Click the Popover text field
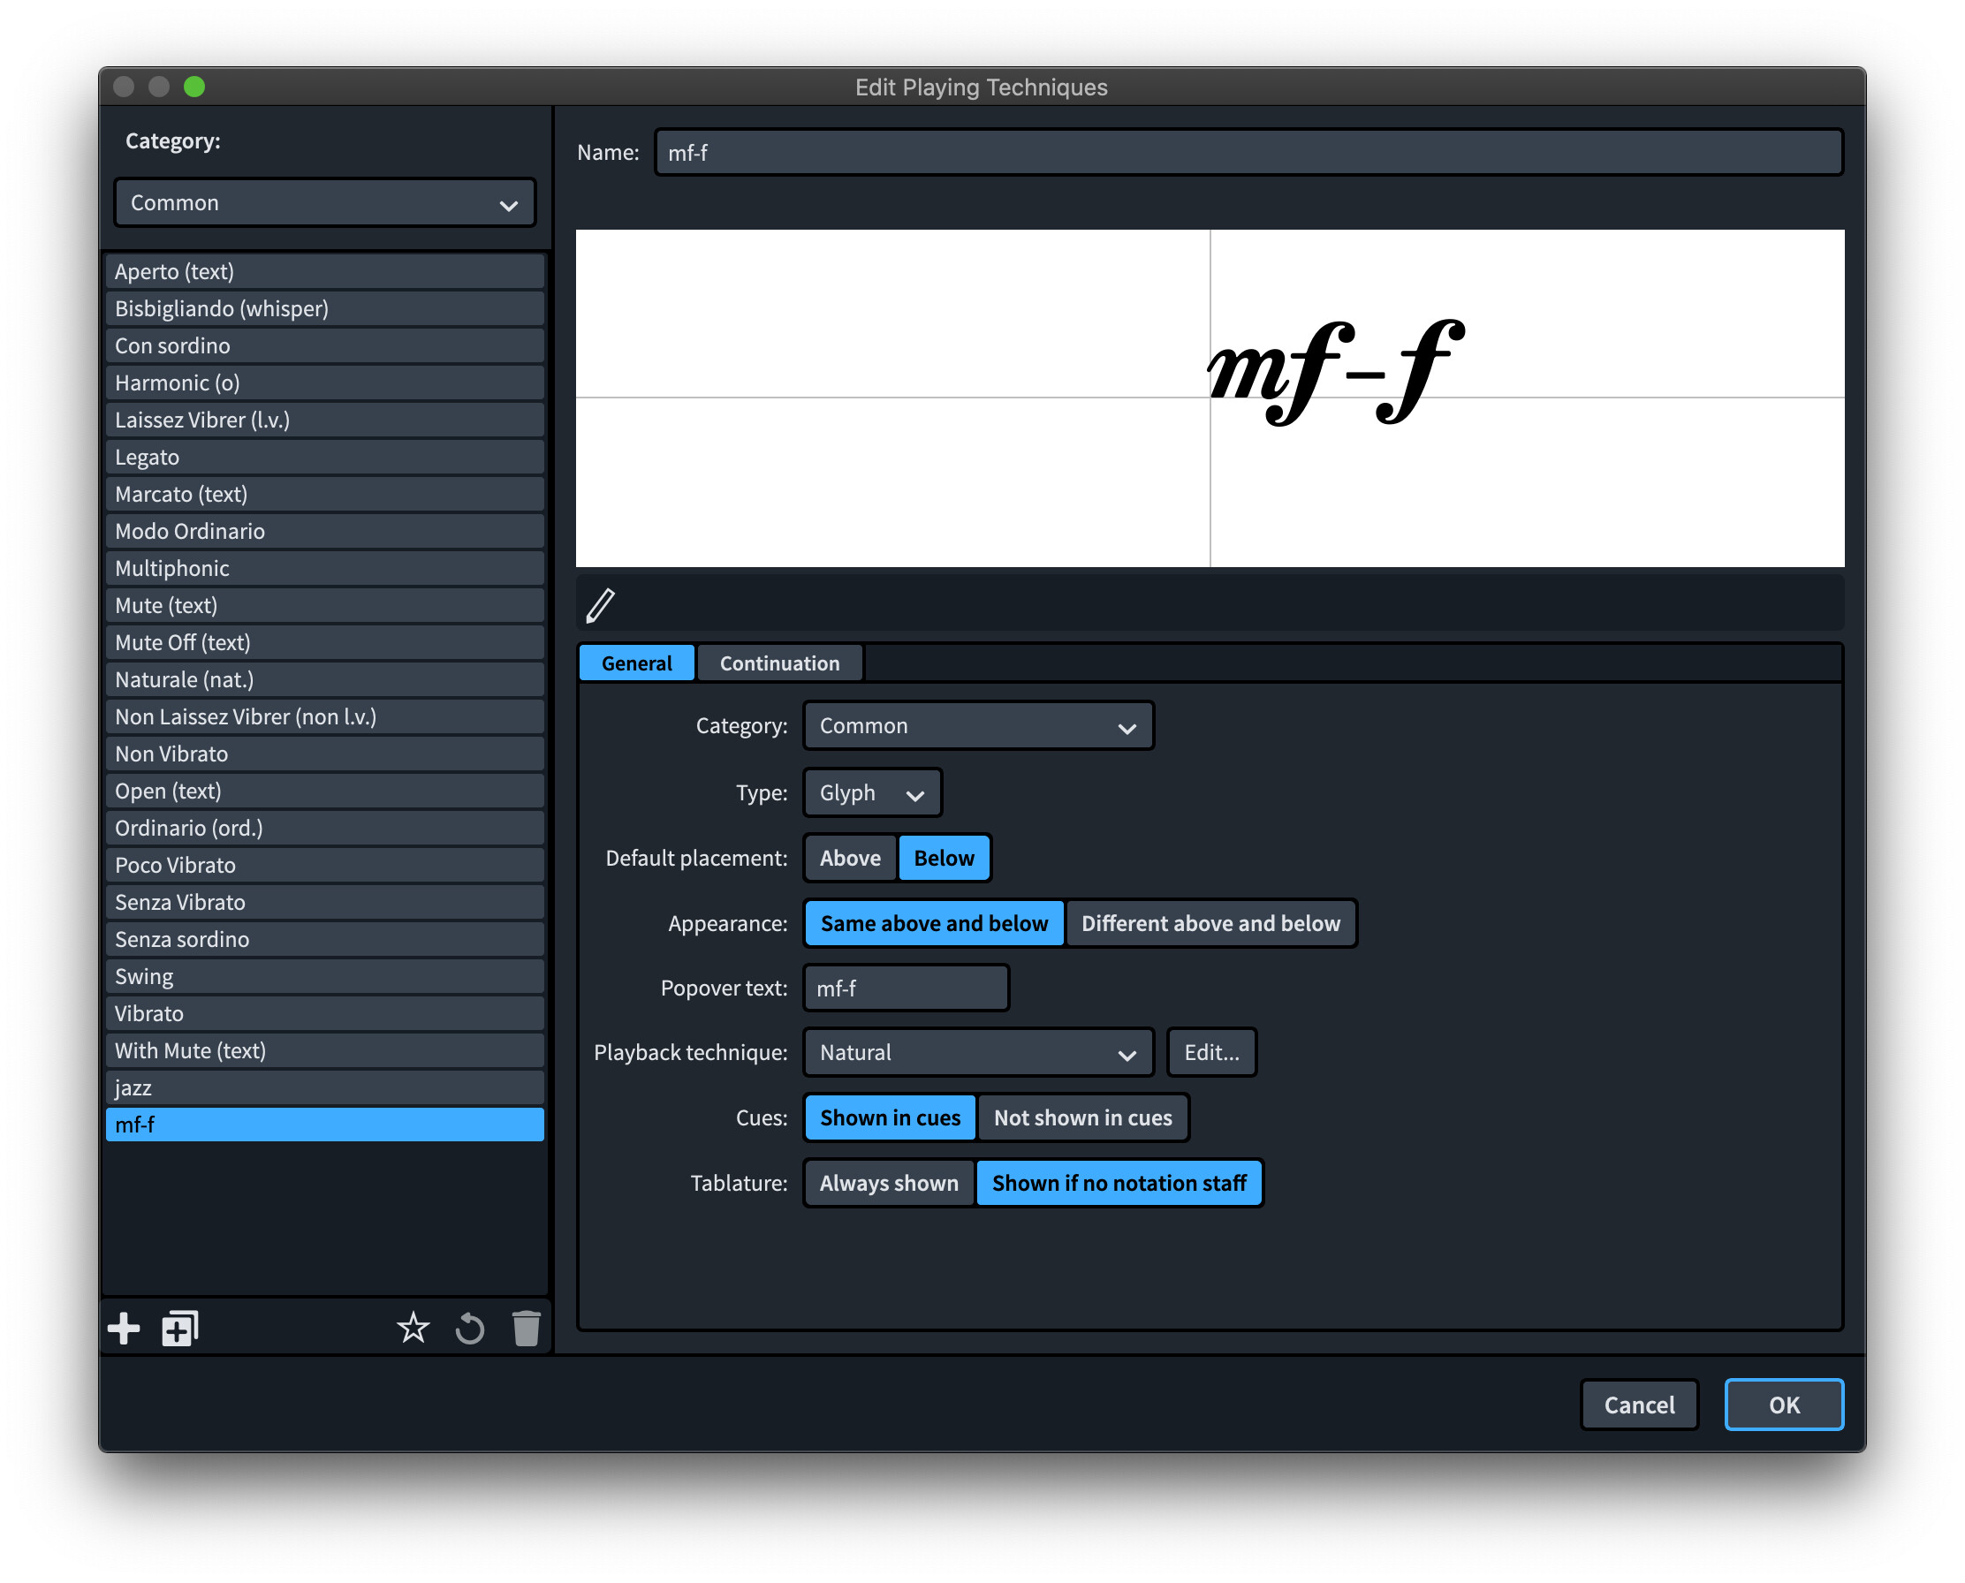The width and height of the screenshot is (1965, 1583). (906, 988)
